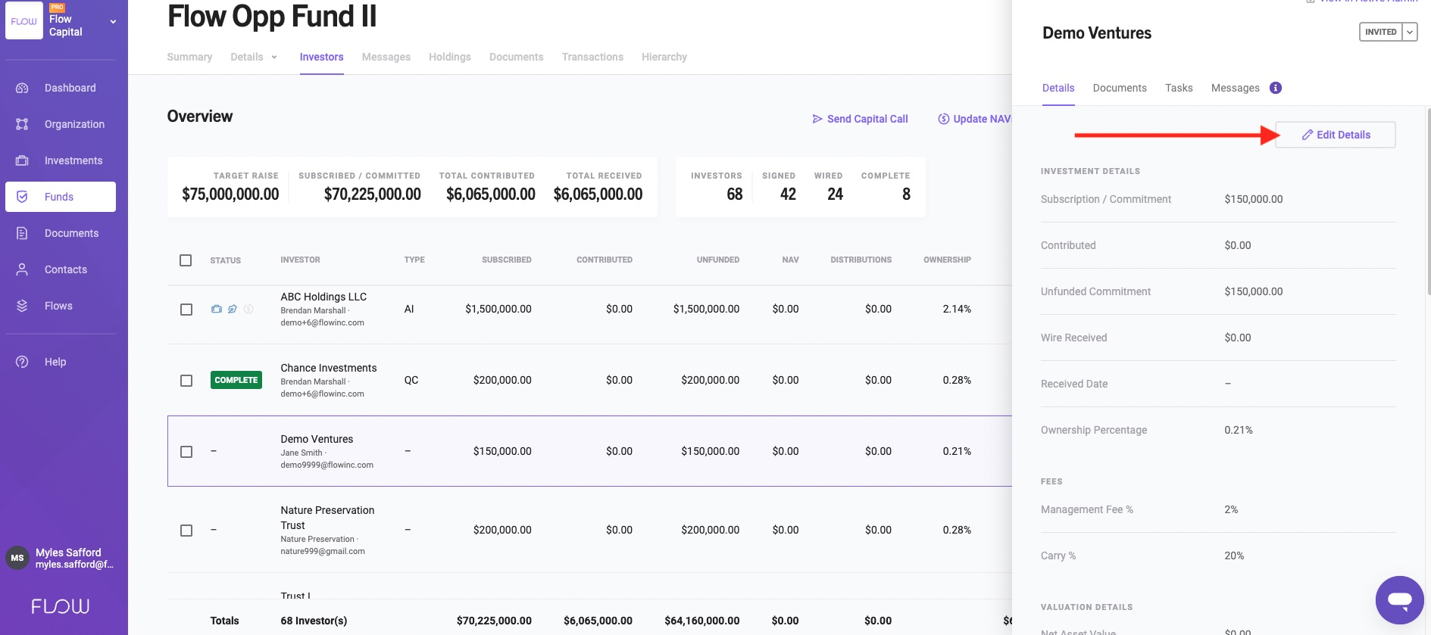Toggle the select-all investors checkbox
1431x635 pixels.
click(186, 260)
